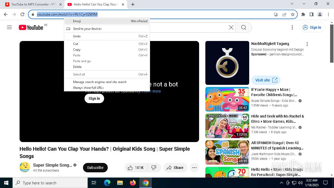
Task: Open the clock showing 3:22 AM
Action: [x=311, y=183]
